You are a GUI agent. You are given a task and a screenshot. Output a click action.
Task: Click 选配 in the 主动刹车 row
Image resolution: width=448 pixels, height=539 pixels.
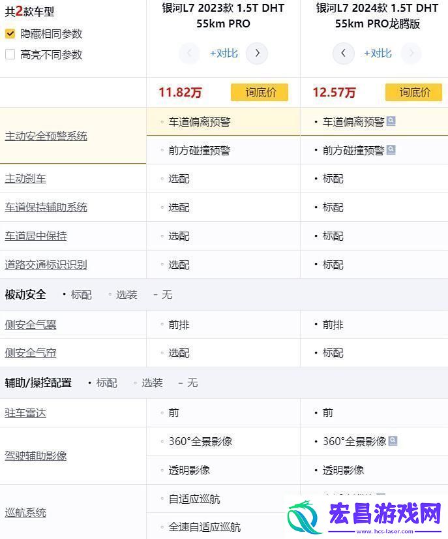tap(179, 179)
